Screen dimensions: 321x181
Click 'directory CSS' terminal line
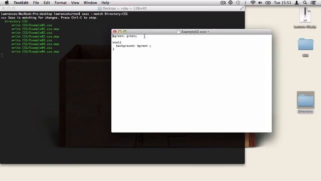(16, 21)
